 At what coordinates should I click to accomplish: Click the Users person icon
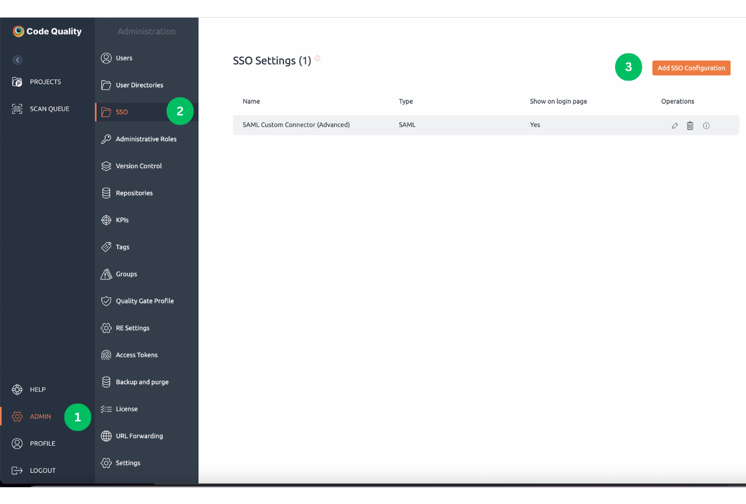tap(106, 58)
